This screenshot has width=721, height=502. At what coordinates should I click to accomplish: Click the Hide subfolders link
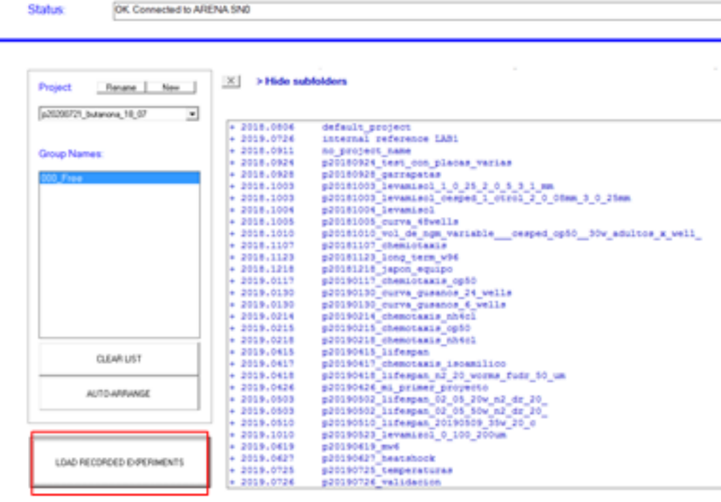coord(301,81)
